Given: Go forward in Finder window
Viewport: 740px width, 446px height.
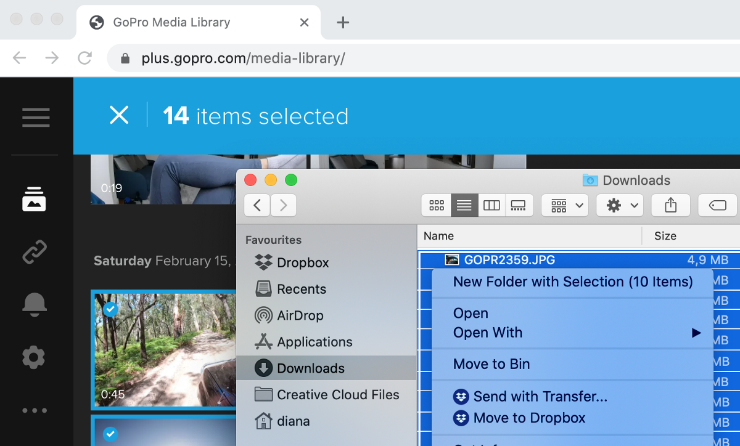Looking at the screenshot, I should [x=284, y=205].
